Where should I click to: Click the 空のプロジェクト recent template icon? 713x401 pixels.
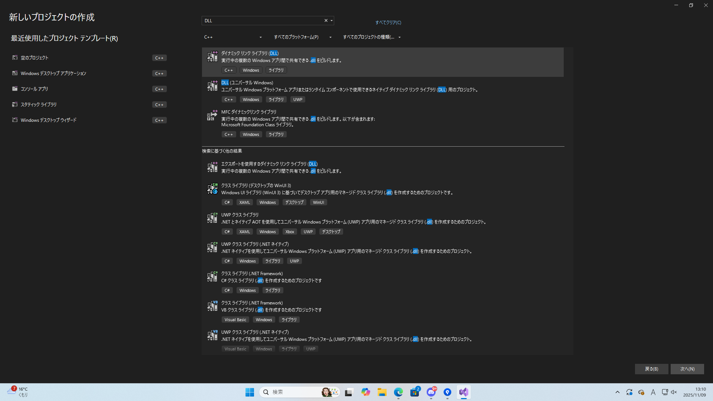[15, 58]
